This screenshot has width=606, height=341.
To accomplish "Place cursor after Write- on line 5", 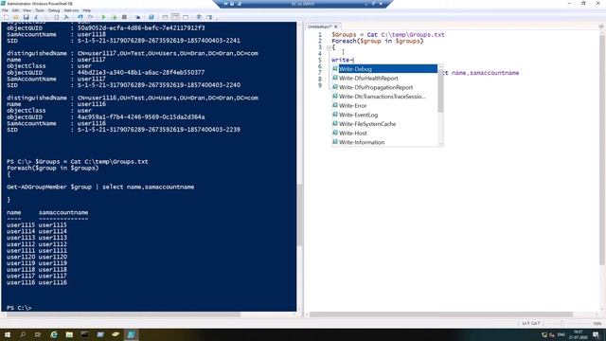I will click(x=353, y=60).
